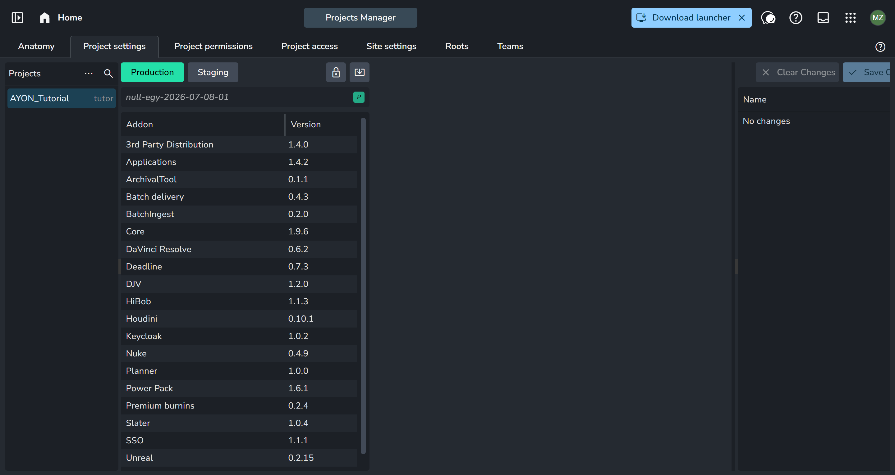
Task: Select the Batch delivery addon row
Action: click(239, 197)
